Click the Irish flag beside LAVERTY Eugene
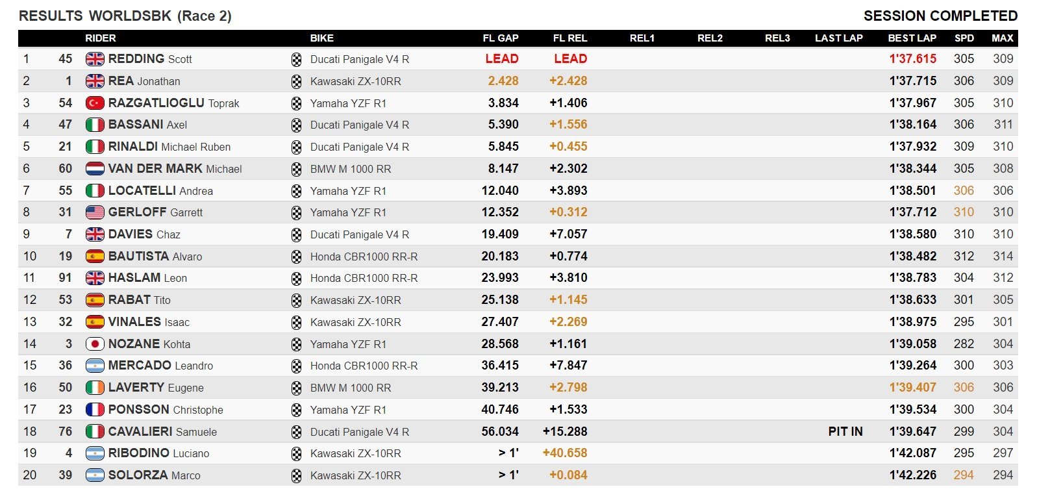This screenshot has width=1050, height=502. click(95, 388)
